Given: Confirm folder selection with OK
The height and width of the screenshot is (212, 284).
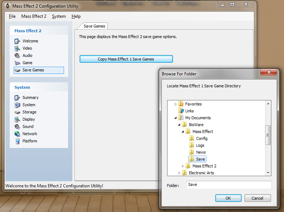Looking at the screenshot, I should pos(228,198).
